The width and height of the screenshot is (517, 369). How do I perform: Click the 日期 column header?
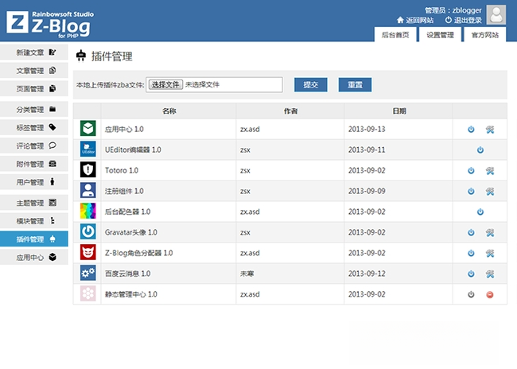click(399, 111)
